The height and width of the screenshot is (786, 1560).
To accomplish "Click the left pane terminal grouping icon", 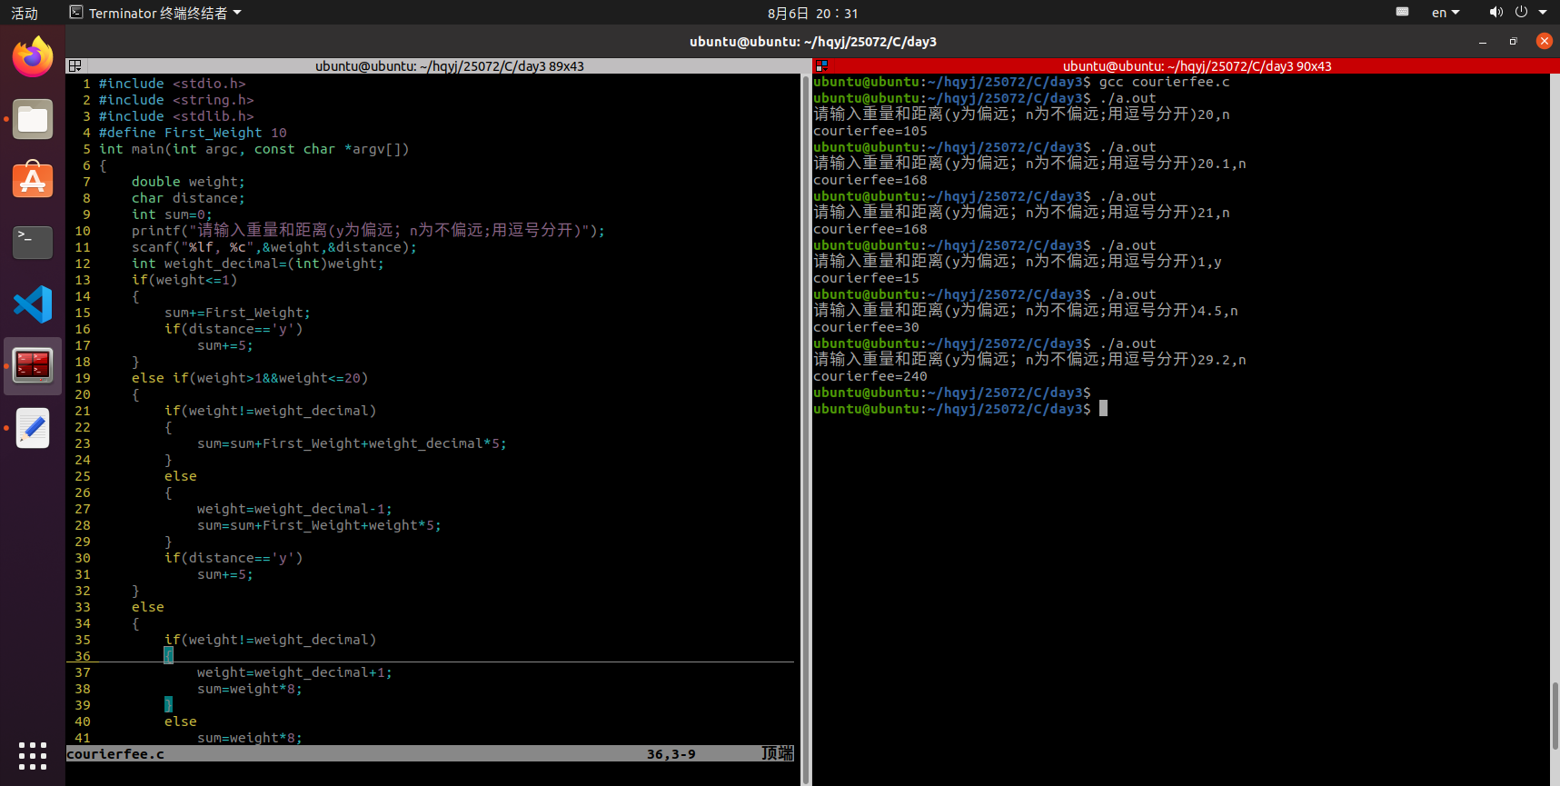I will [75, 65].
